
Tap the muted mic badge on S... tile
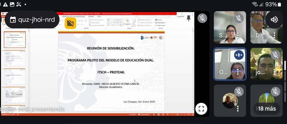pyautogui.click(x=239, y=18)
